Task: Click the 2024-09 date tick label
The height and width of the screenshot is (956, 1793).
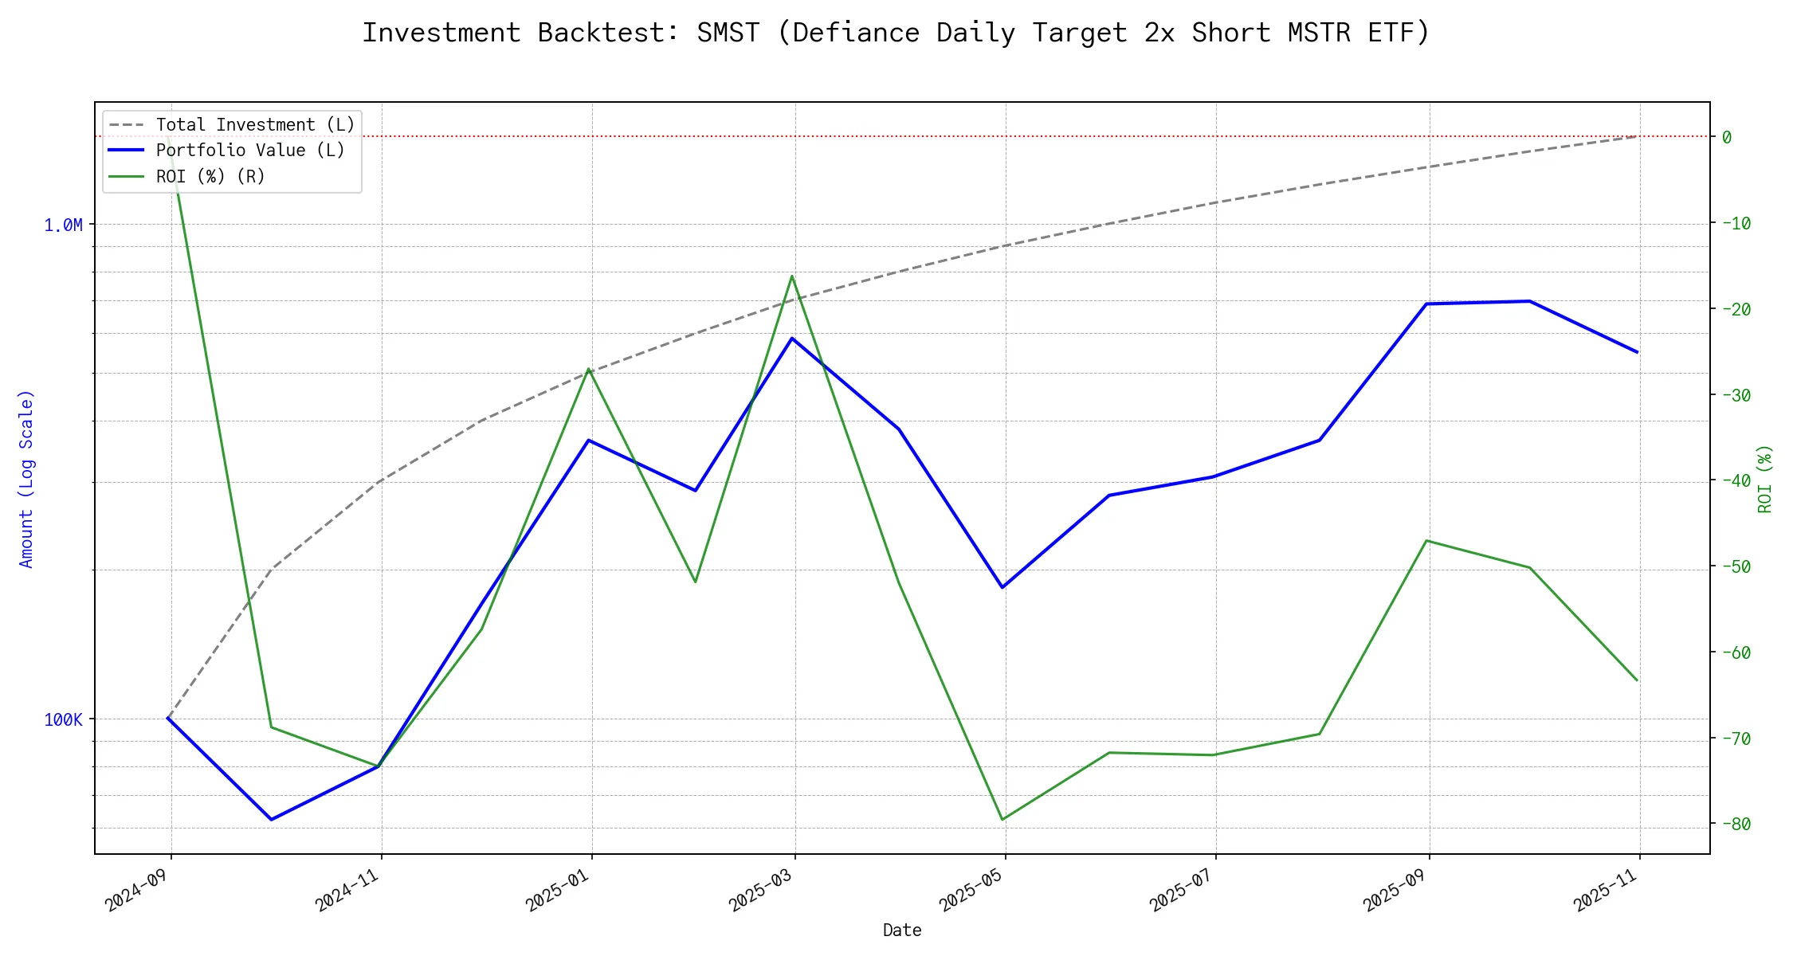Action: pos(136,890)
